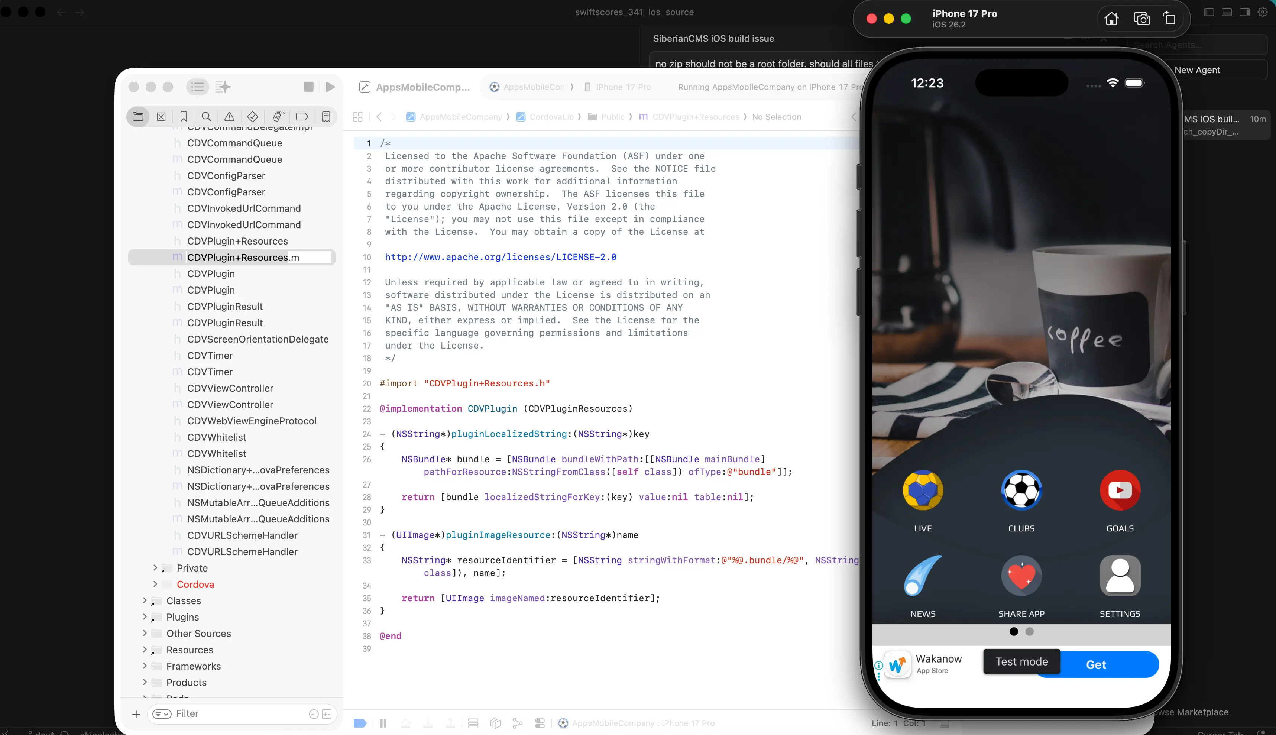Expand the Plugins folder
This screenshot has height=735, width=1276.
[145, 617]
